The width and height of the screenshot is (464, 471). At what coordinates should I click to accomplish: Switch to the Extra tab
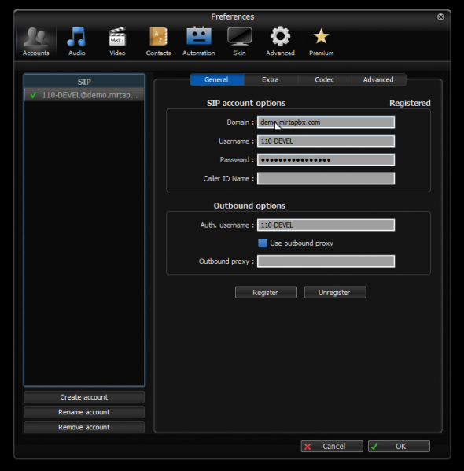coord(271,79)
